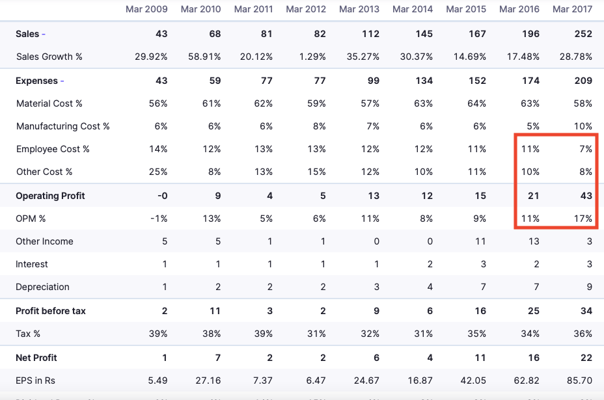Select the Net Profit row label
Image resolution: width=604 pixels, height=400 pixels.
click(x=36, y=358)
